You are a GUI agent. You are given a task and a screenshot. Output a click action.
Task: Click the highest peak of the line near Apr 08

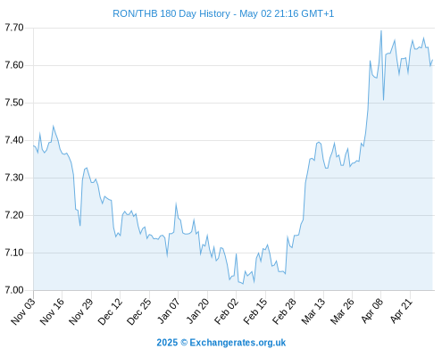pos(381,30)
